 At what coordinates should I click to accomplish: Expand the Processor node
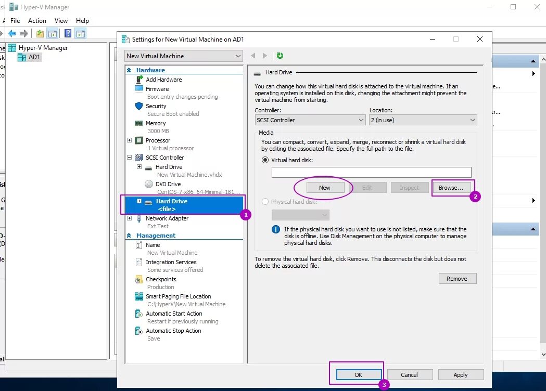[129, 140]
